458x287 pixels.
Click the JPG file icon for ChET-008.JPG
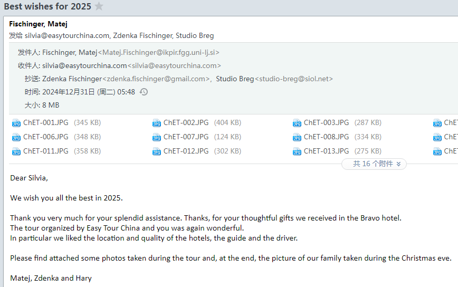pos(297,137)
